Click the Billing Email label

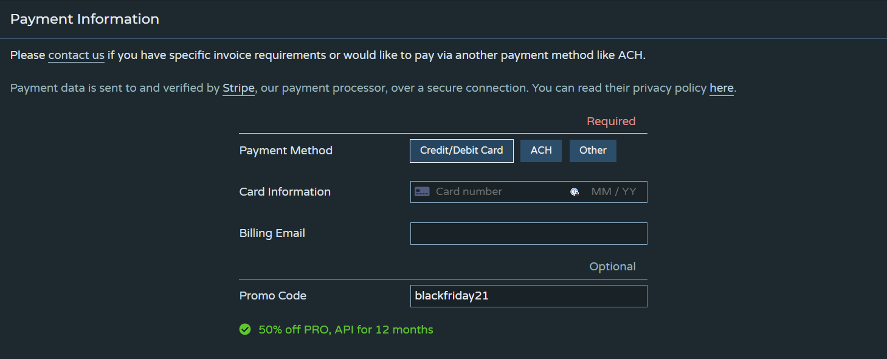tap(272, 233)
